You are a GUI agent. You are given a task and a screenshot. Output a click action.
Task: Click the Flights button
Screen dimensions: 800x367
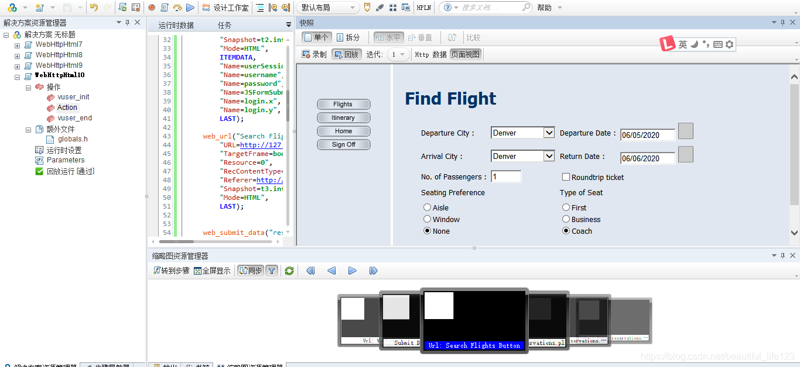click(x=343, y=104)
